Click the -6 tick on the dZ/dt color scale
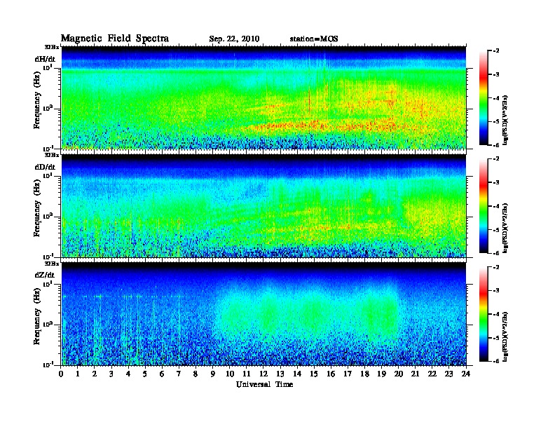The image size is (555, 429). 496,361
